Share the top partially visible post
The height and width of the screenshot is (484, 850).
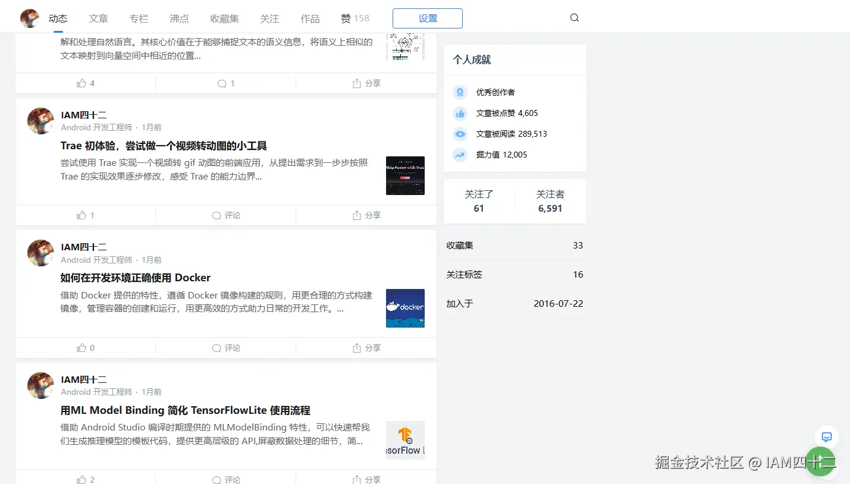coord(366,83)
